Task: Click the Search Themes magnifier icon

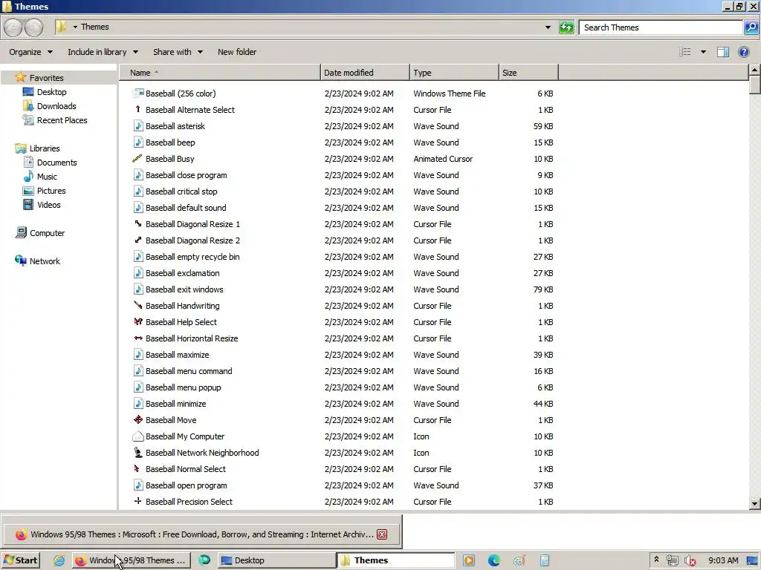Action: pos(751,27)
